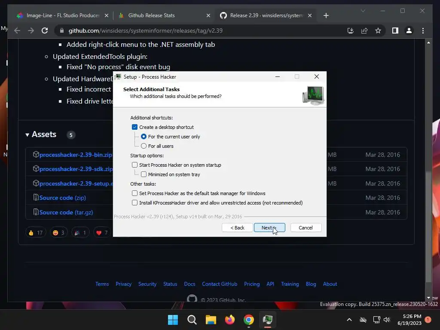Select For the current user only option

(x=144, y=137)
